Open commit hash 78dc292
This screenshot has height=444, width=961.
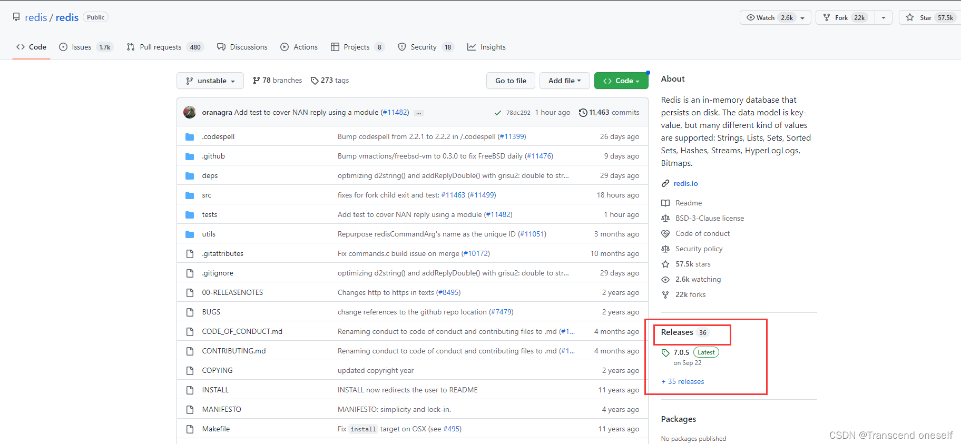point(518,113)
